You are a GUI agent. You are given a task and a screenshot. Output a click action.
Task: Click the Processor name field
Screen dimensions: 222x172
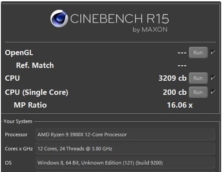pyautogui.click(x=125, y=135)
